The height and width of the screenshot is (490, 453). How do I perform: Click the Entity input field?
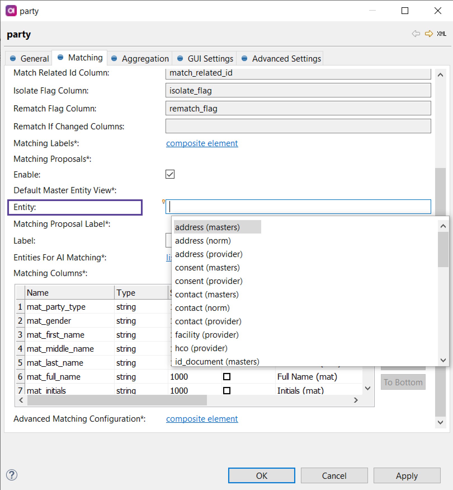click(298, 207)
